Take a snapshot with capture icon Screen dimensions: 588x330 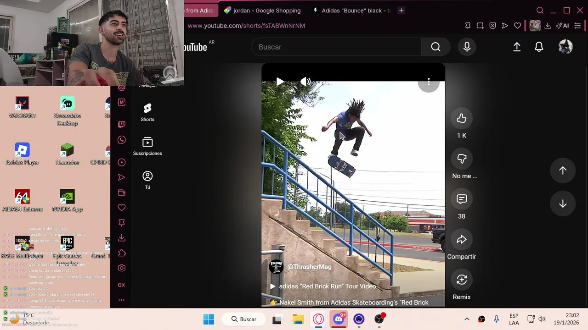[480, 26]
